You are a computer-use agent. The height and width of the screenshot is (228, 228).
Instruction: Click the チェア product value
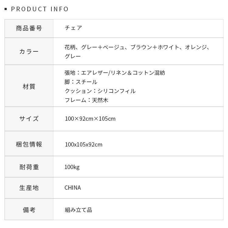point(73,28)
